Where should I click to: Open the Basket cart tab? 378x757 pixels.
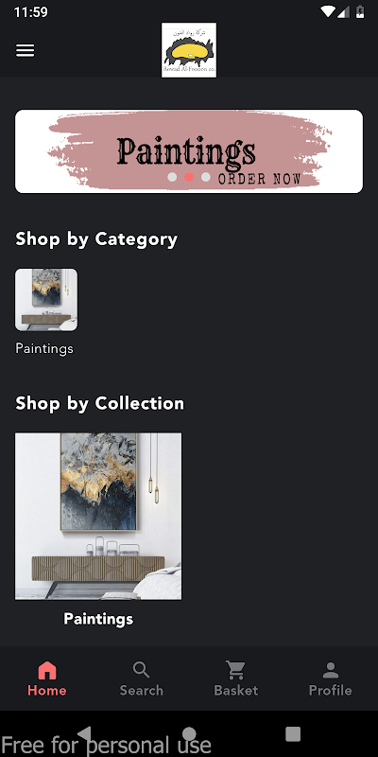coord(235,678)
